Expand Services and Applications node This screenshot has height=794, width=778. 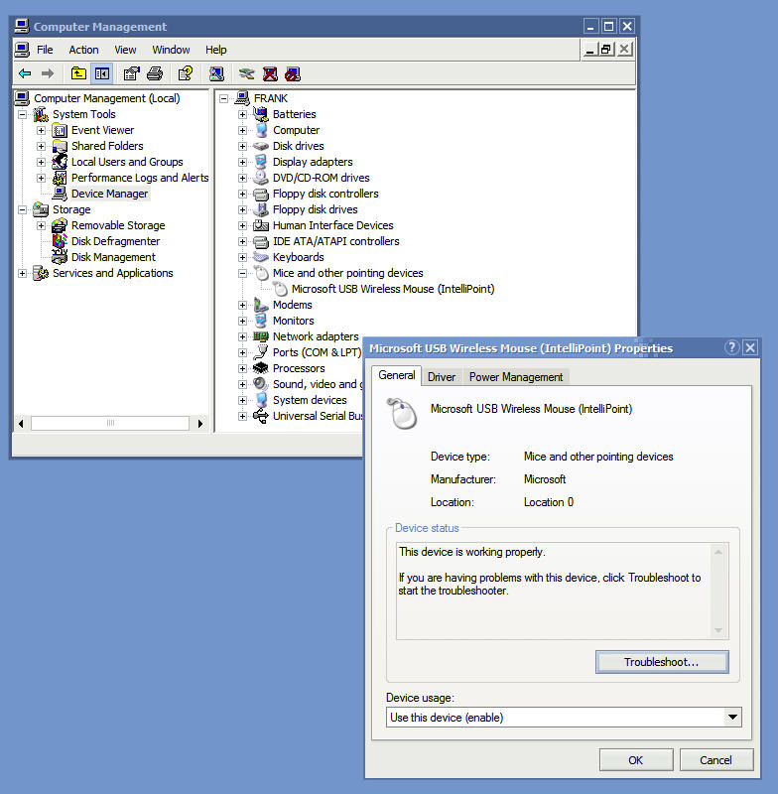[x=22, y=273]
